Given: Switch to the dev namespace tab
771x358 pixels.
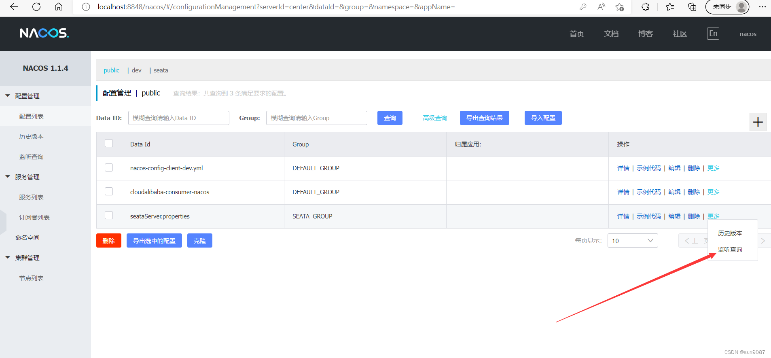Looking at the screenshot, I should click(137, 70).
